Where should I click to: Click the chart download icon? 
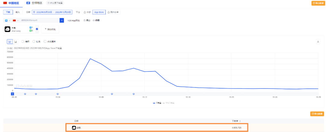click(x=318, y=42)
